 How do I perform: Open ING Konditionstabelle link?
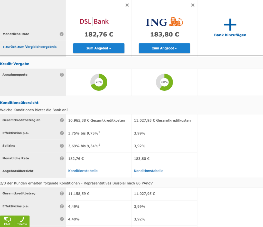[x=149, y=171]
